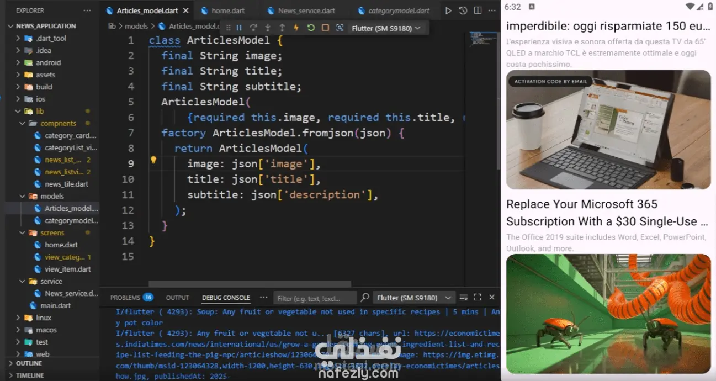
Task: Close the bottom panel with X
Action: coord(491,297)
